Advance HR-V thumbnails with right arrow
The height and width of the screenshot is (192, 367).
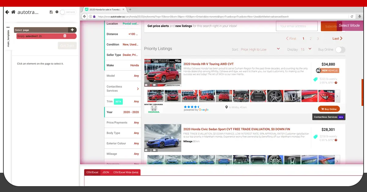click(x=337, y=96)
